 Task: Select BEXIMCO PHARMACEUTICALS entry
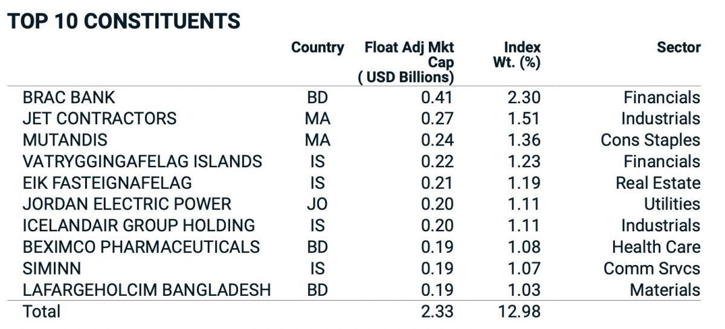(x=141, y=247)
